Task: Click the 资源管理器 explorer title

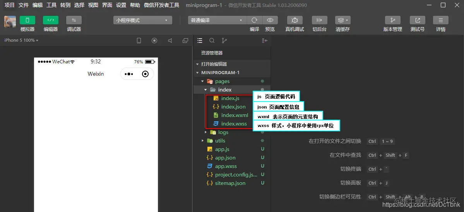Action: [x=212, y=53]
